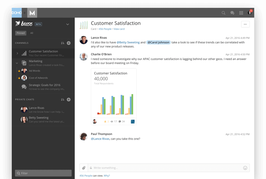Open private chat with Betty Sweeting

click(43, 119)
